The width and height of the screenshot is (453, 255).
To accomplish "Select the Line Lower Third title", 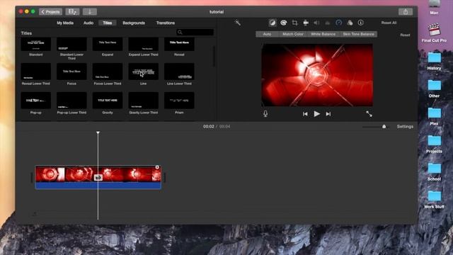I will (x=179, y=72).
